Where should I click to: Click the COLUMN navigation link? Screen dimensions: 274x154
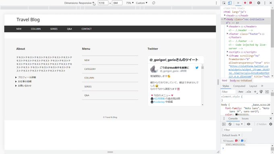point(36,29)
